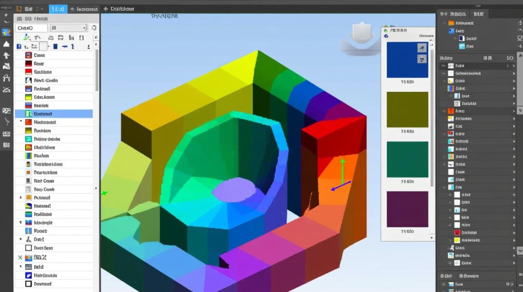Click the cone-shaped tool icon in the left toolbar

coord(6,44)
